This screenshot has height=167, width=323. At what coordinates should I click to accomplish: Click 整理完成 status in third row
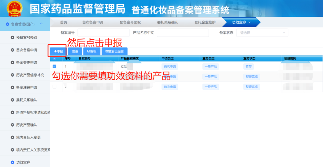click(x=252, y=87)
